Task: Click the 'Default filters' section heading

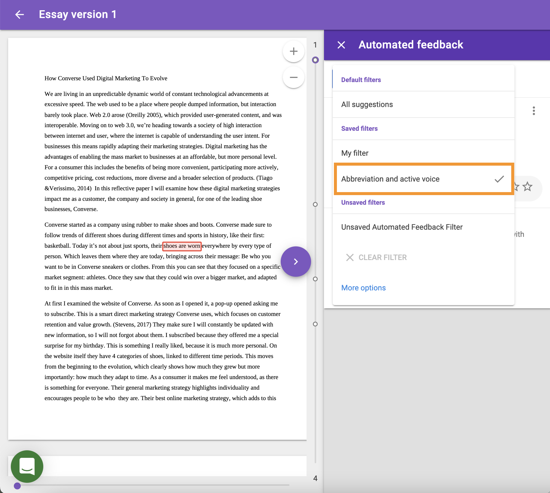Action: pyautogui.click(x=361, y=80)
